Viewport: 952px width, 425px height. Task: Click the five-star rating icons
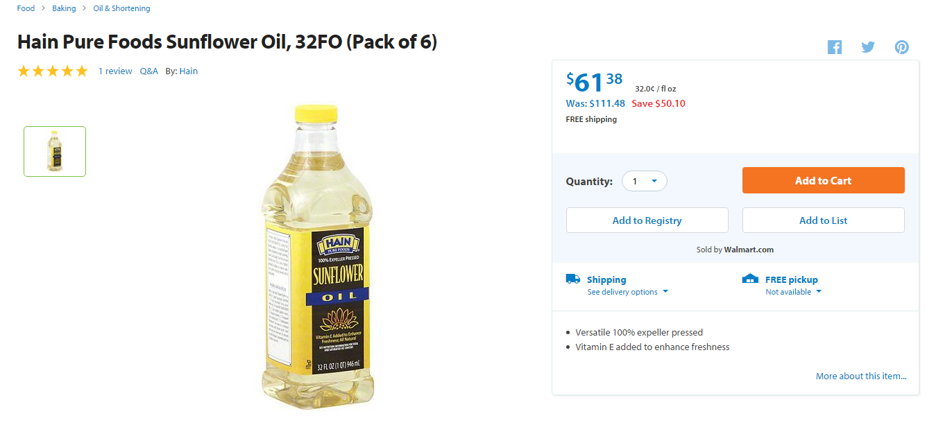[53, 71]
